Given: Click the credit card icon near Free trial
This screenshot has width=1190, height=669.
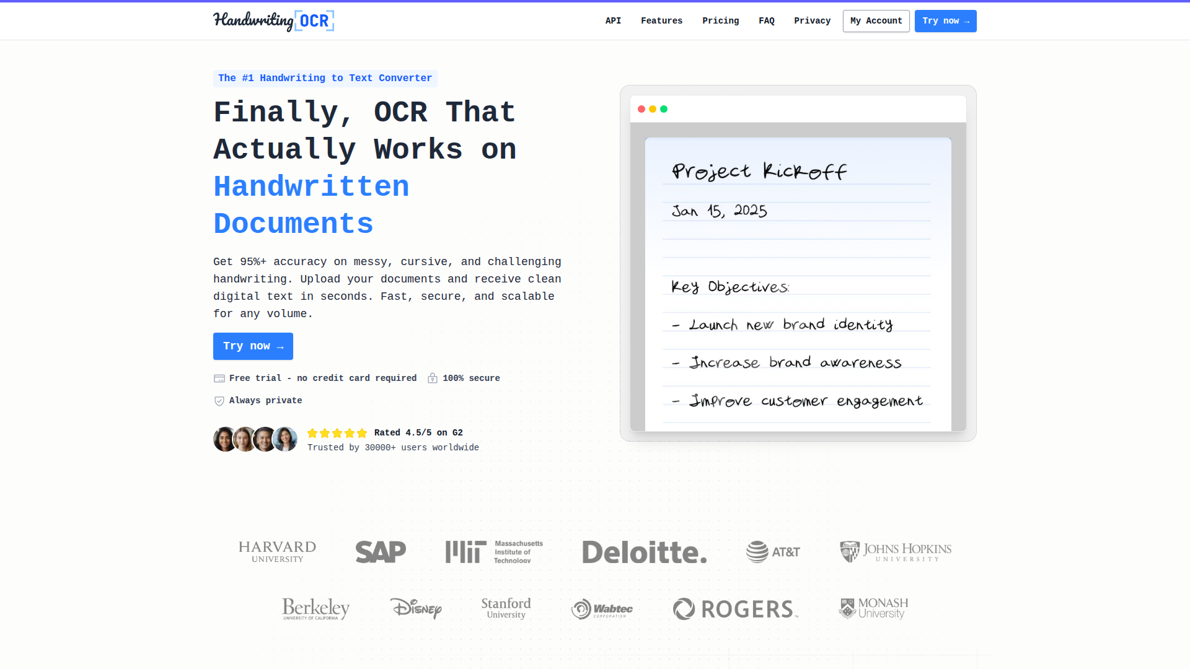Looking at the screenshot, I should (x=219, y=378).
